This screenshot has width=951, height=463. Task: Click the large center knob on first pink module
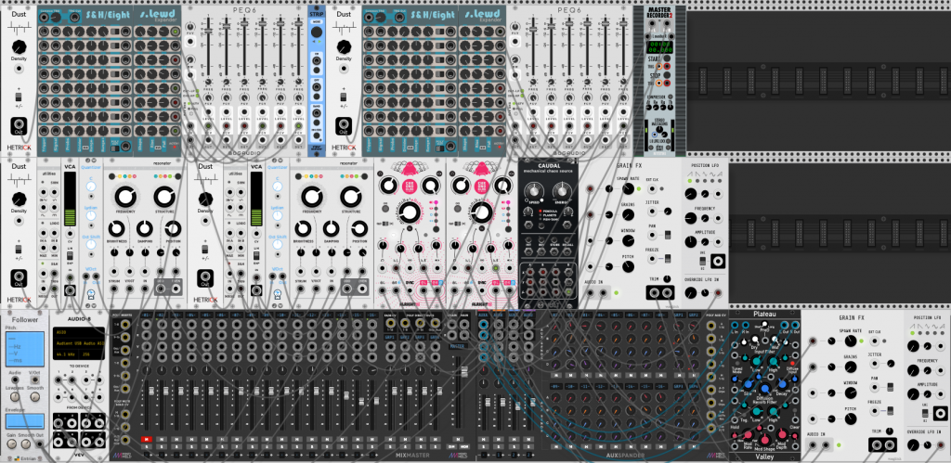click(410, 212)
